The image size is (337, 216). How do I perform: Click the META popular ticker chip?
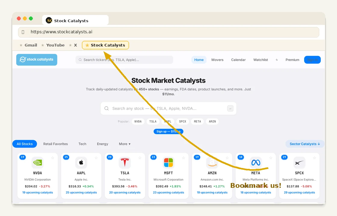197,121
